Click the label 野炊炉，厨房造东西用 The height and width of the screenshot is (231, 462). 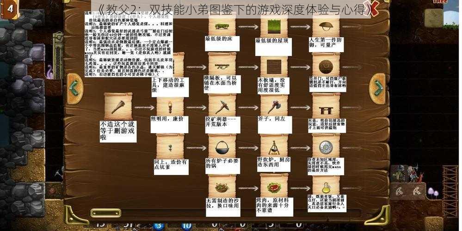tap(273, 164)
